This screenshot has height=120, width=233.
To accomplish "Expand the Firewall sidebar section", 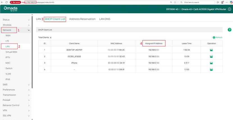I will pos(29,100).
